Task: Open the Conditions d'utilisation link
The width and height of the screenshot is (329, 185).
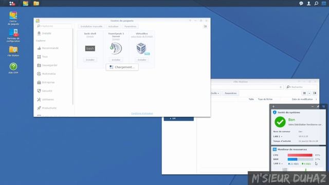Action: pos(142,114)
